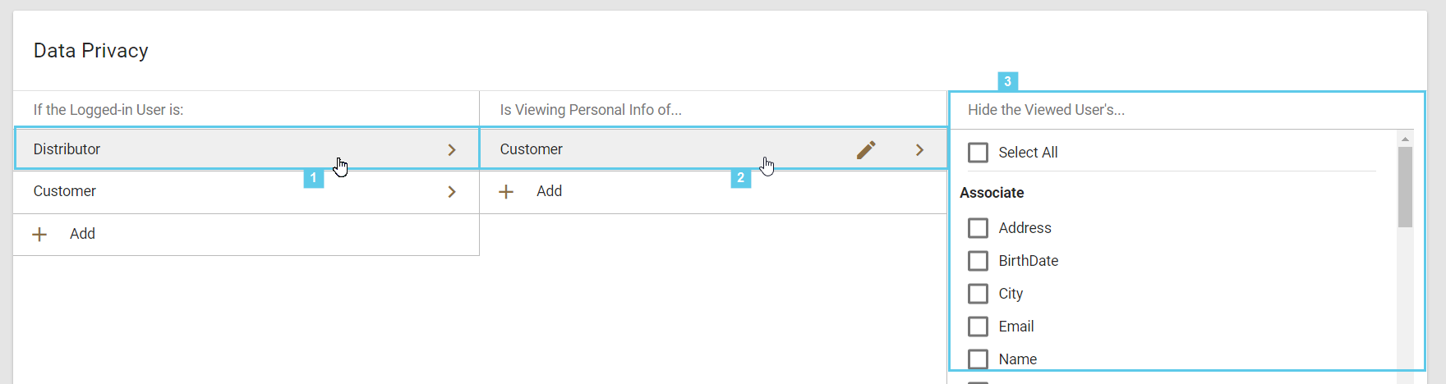Check the Email checkbox
This screenshot has height=384, width=1446.
978,327
